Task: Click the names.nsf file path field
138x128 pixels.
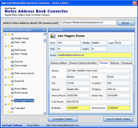Action: coord(88,23)
